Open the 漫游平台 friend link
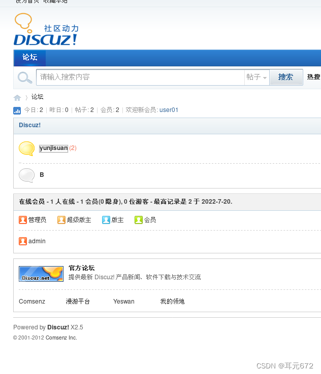321x374 pixels. 78,302
